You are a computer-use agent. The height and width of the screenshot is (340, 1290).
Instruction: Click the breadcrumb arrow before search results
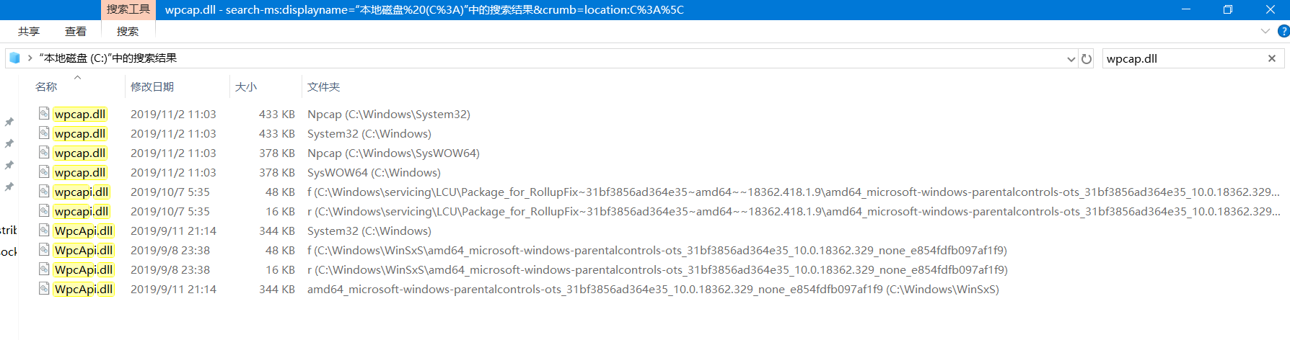(30, 58)
